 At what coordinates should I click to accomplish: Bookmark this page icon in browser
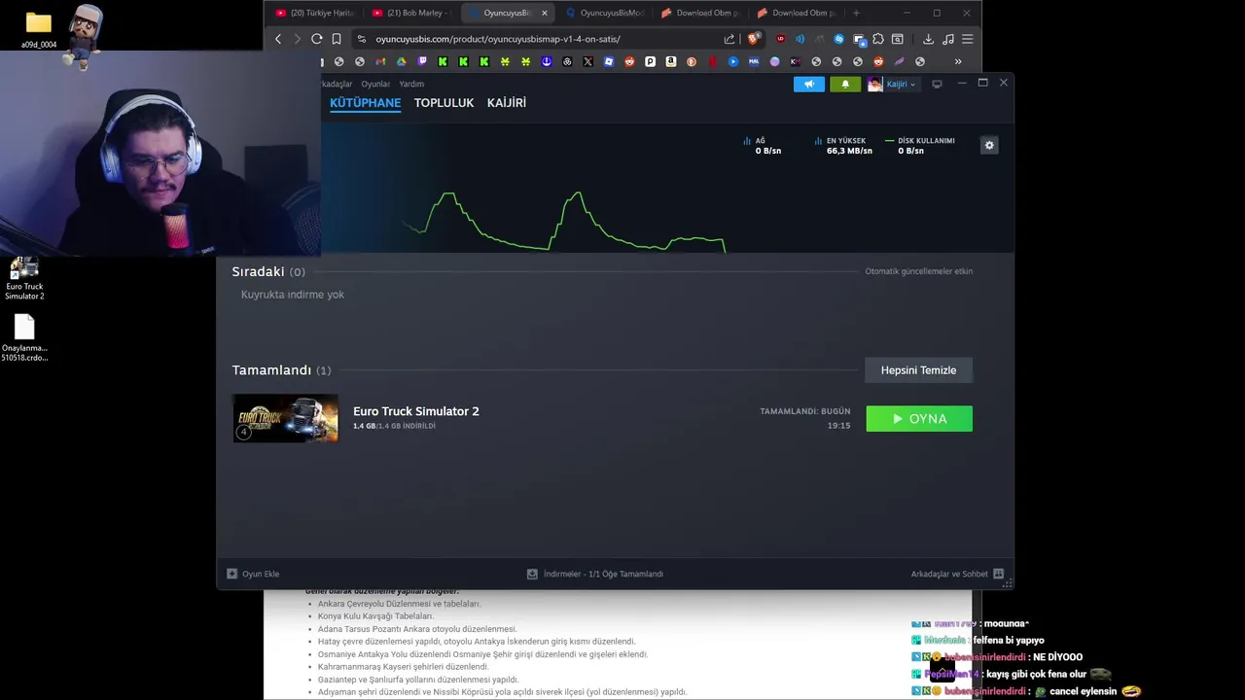[x=336, y=39]
